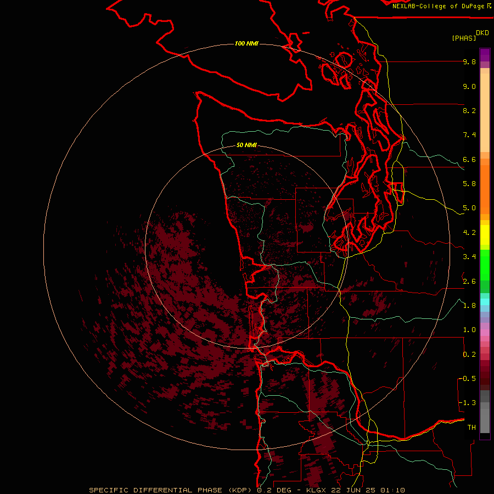Click the 01:10 timestamp in the caption
Image resolution: width=494 pixels, height=494 pixels.
[x=392, y=490]
